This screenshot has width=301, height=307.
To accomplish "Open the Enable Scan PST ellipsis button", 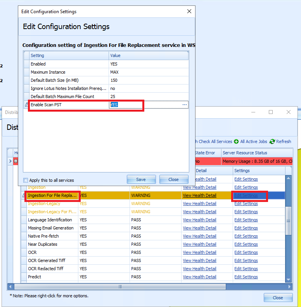I will point(184,105).
